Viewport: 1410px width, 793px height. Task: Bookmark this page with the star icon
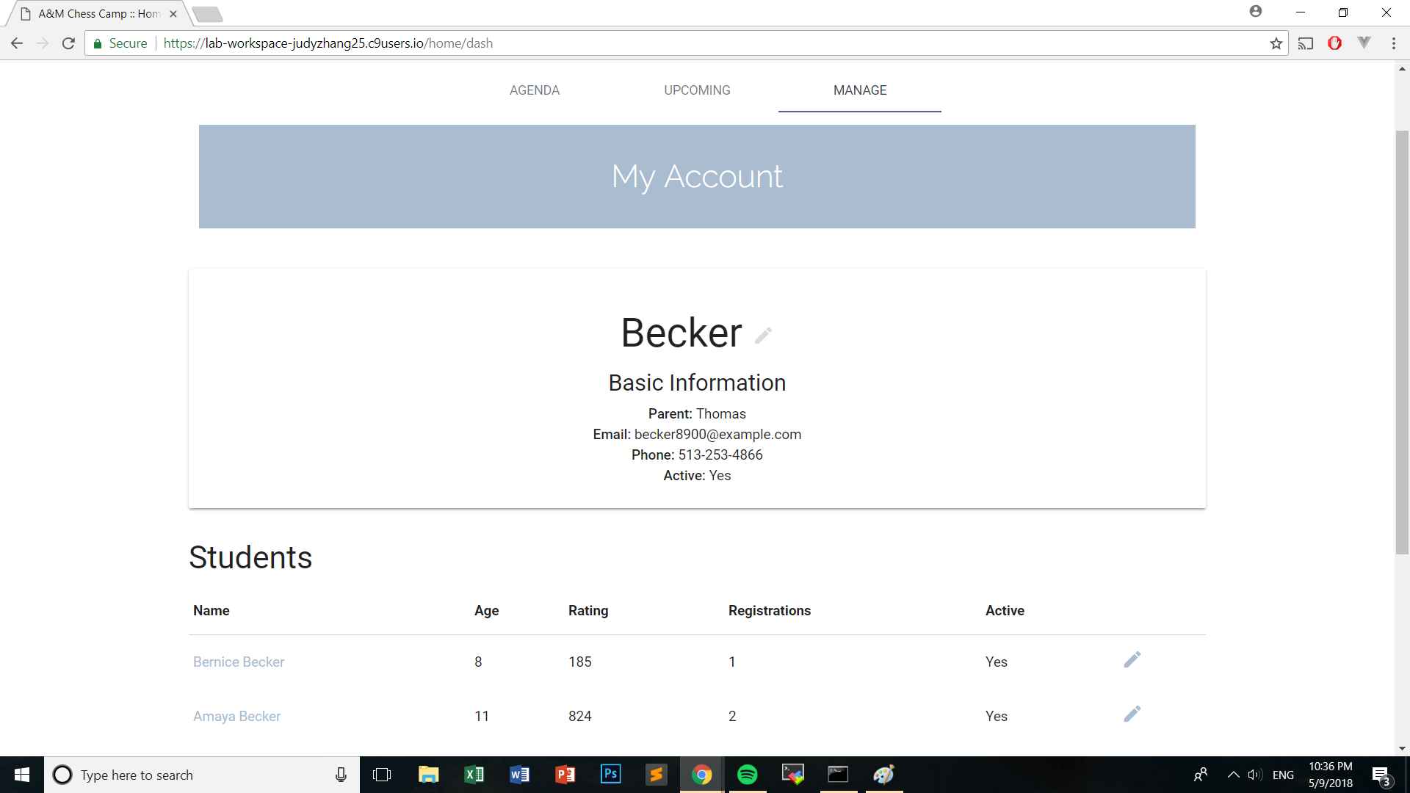click(x=1276, y=43)
